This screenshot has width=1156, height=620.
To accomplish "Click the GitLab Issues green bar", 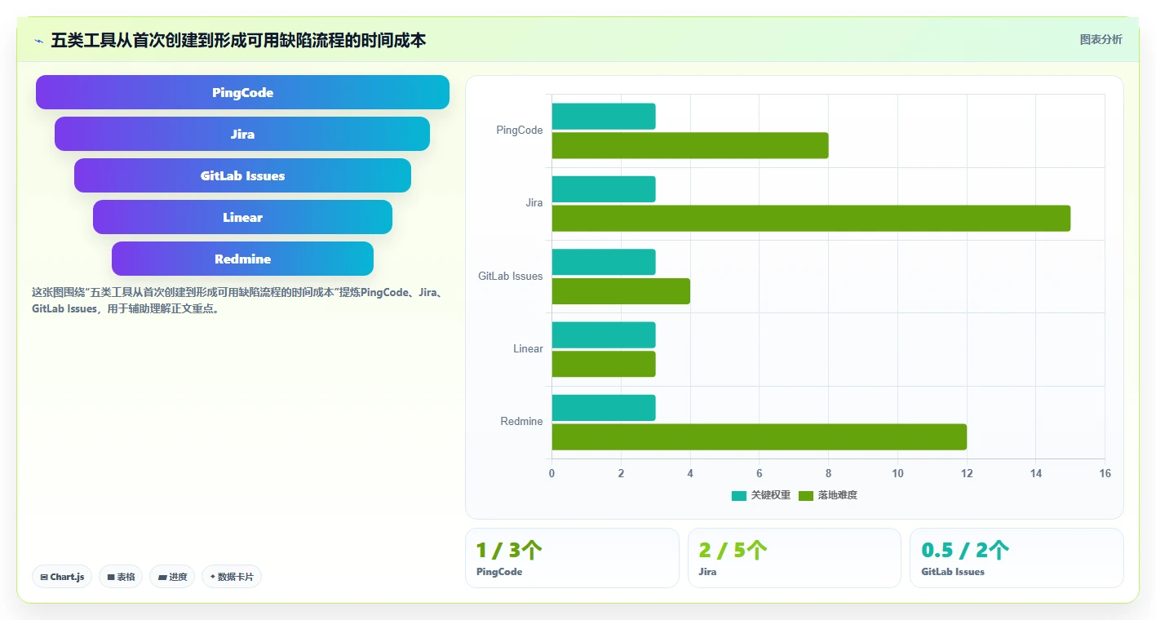I will click(621, 291).
